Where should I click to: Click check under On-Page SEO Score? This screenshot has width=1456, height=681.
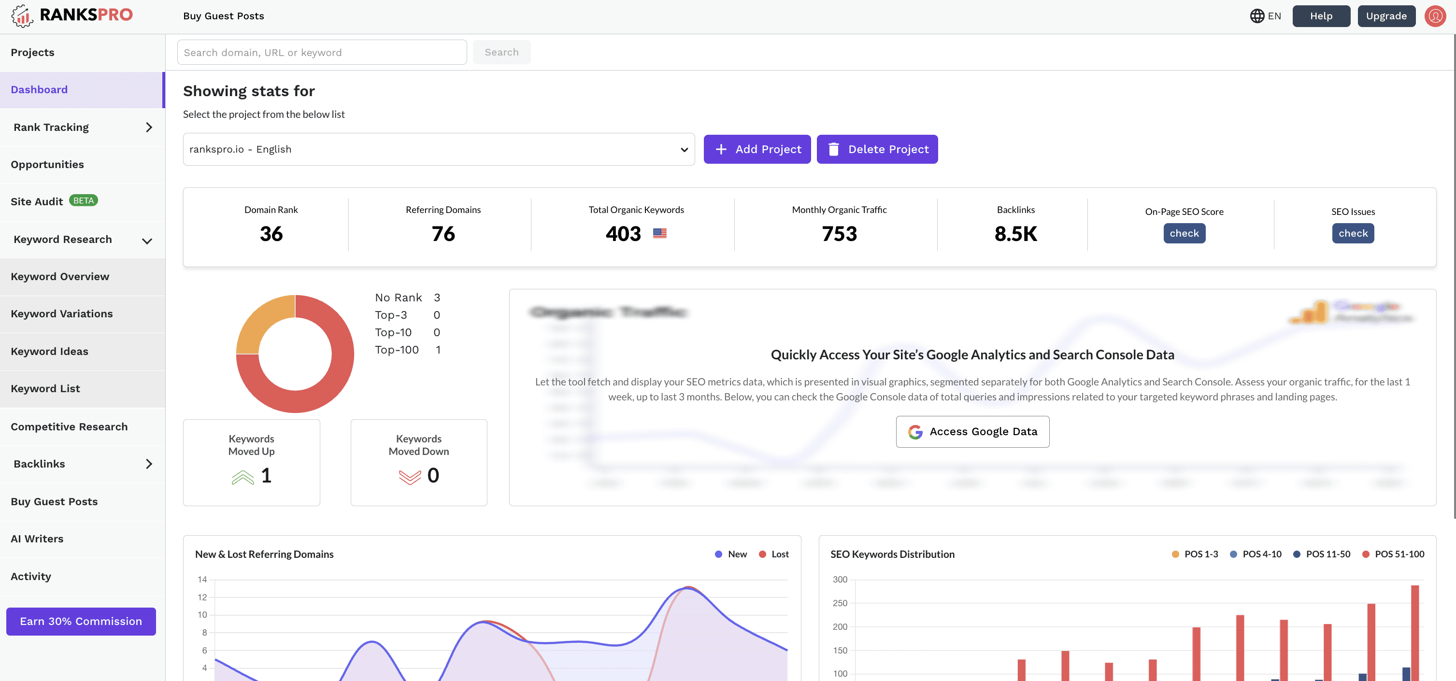pos(1184,233)
